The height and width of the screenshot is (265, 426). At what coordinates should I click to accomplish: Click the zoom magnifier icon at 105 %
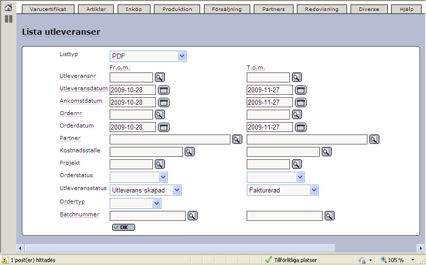coord(384,260)
